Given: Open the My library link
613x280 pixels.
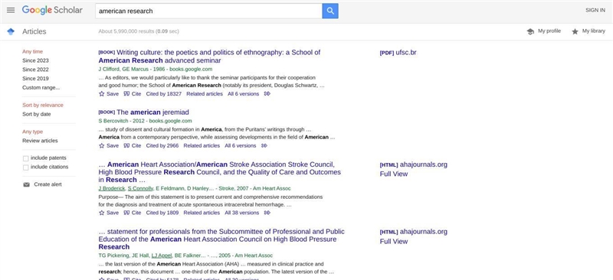Looking at the screenshot, I should pyautogui.click(x=593, y=31).
